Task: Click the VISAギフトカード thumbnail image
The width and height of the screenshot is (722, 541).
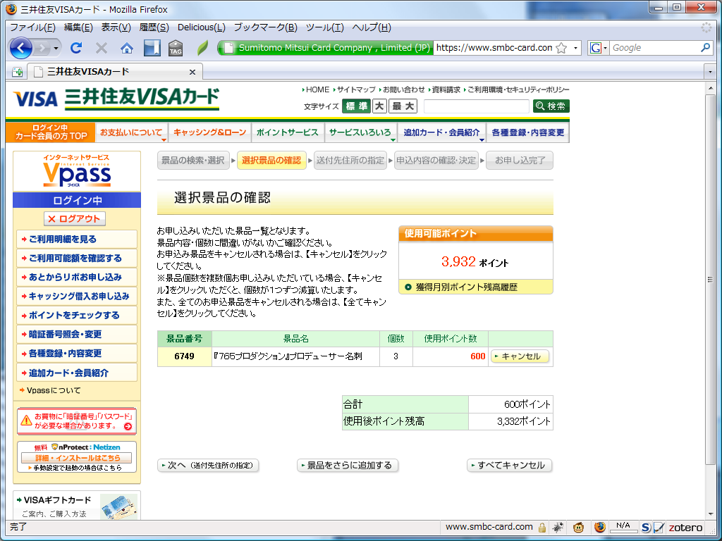Action: click(118, 506)
